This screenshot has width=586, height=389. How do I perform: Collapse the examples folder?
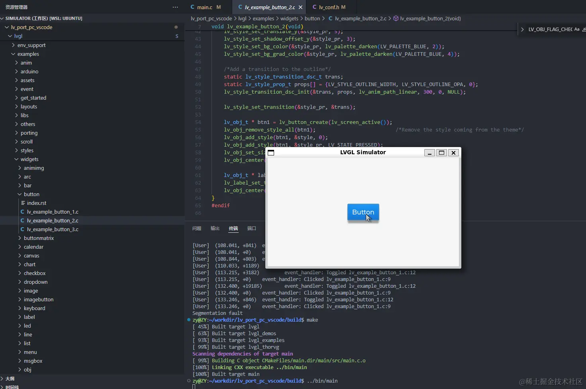tap(13, 54)
